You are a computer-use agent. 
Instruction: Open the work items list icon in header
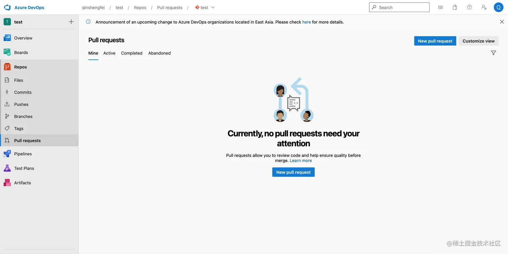[440, 7]
